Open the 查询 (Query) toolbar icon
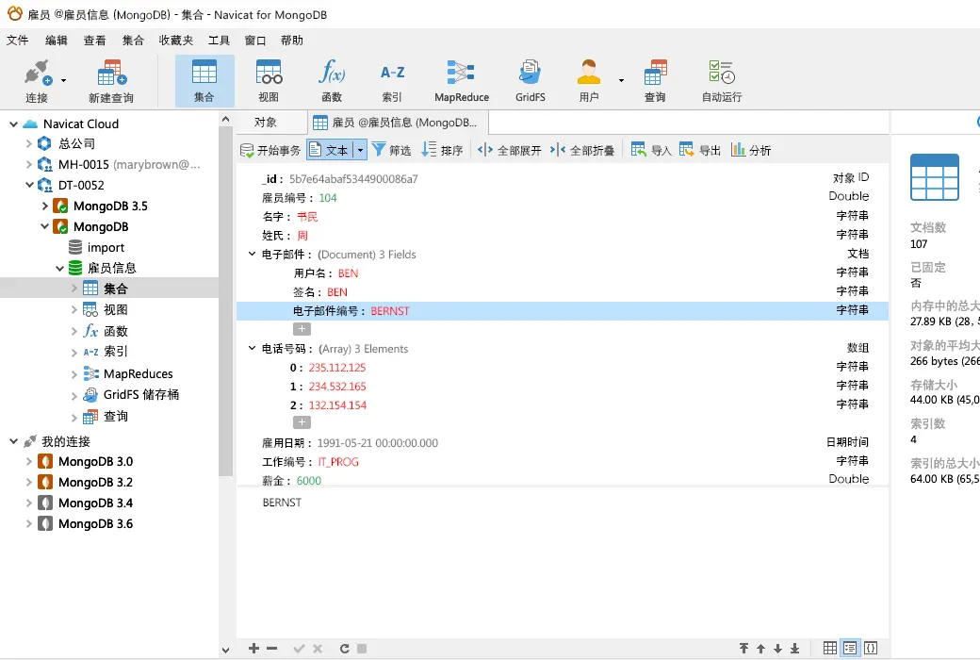The width and height of the screenshot is (980, 660). click(x=655, y=81)
